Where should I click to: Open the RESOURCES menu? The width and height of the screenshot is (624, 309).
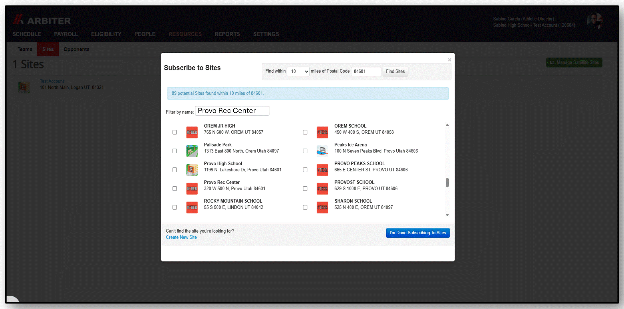(x=185, y=34)
